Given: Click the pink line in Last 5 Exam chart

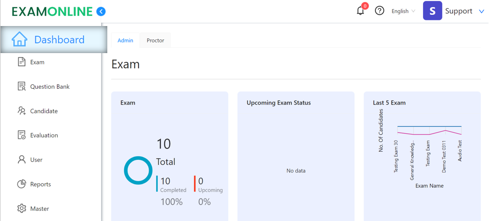Looking at the screenshot, I should coord(429,133).
